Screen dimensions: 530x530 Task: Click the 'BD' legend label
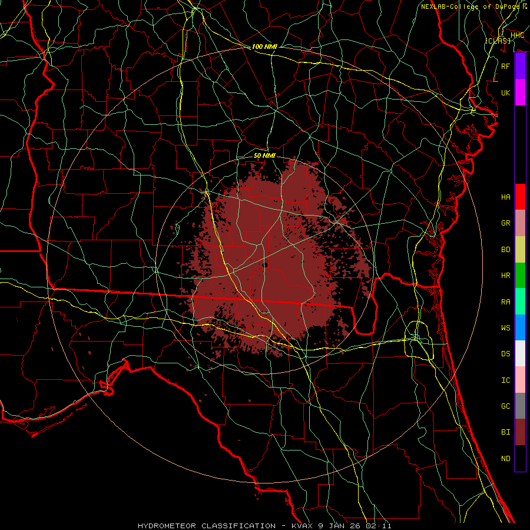tap(506, 250)
